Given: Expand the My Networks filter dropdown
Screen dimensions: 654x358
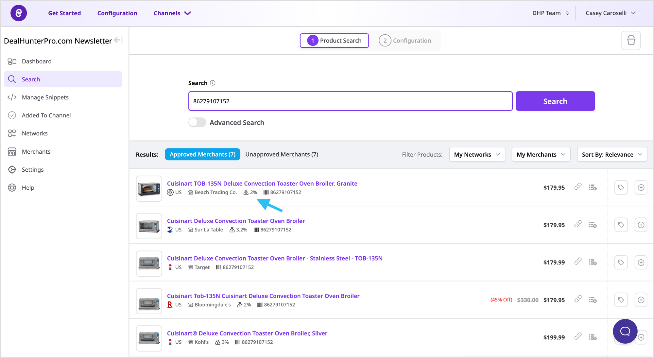Looking at the screenshot, I should (x=477, y=155).
